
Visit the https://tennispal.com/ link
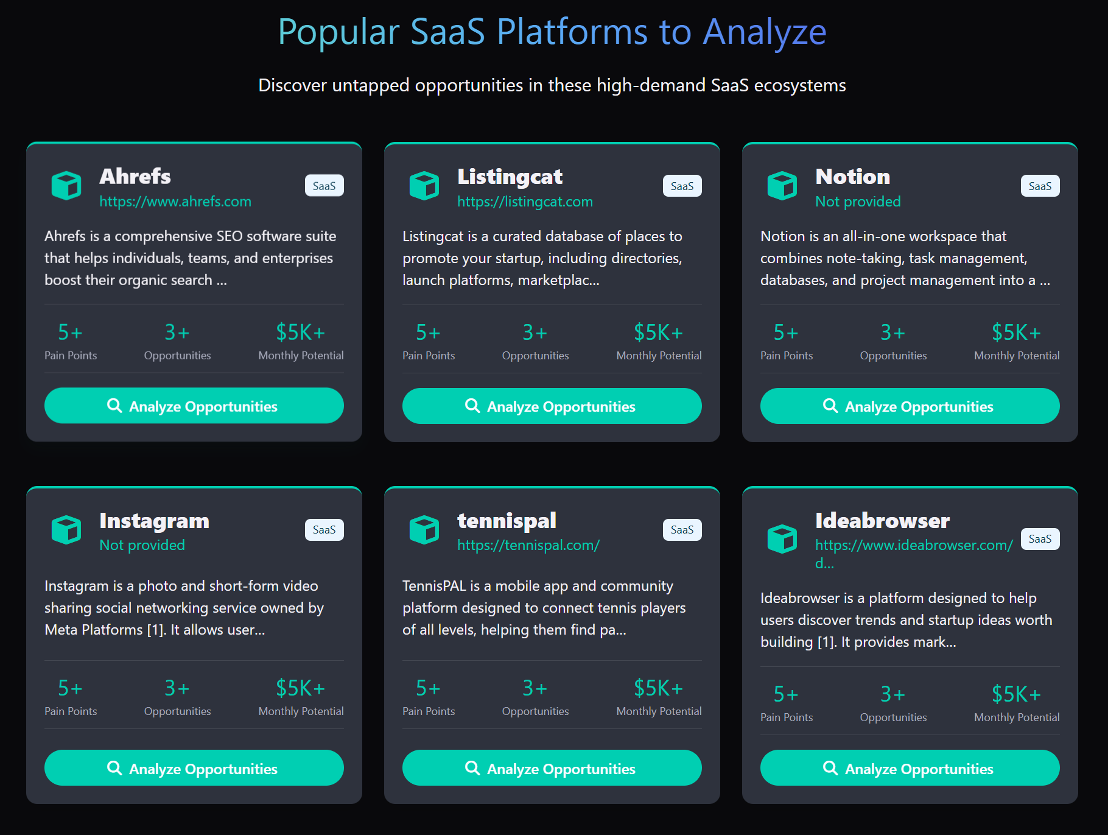click(528, 545)
